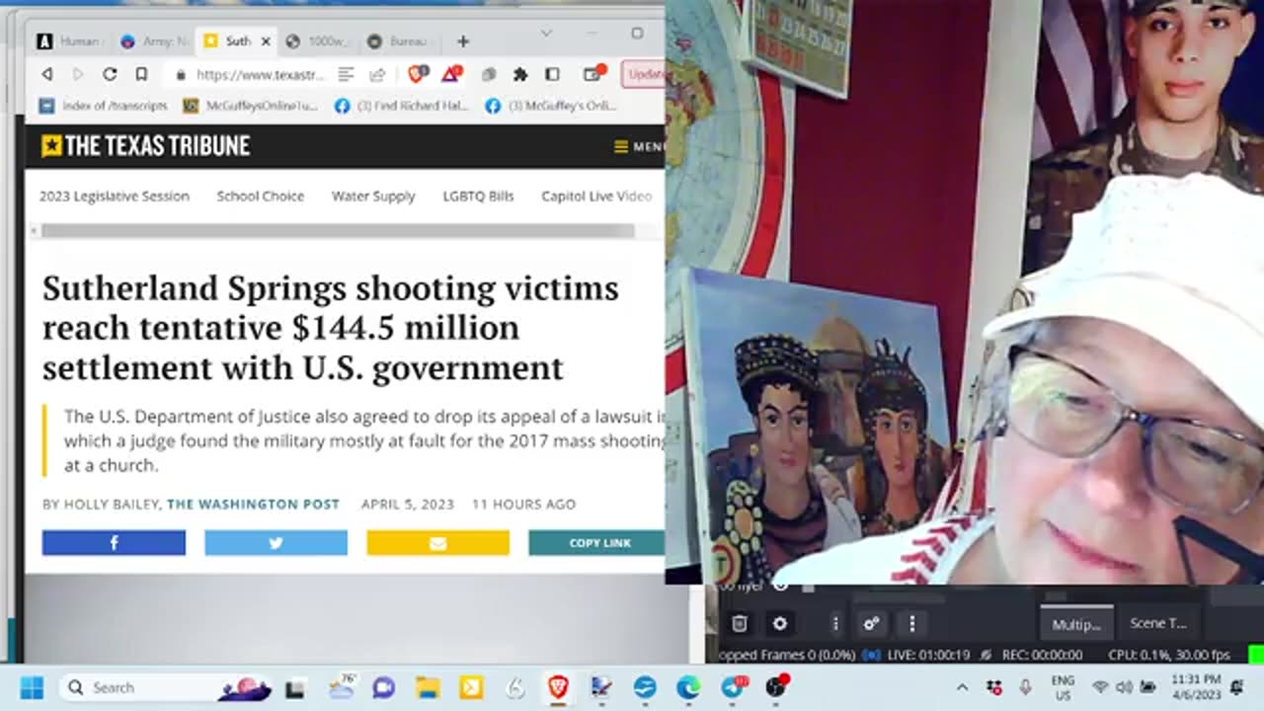
Task: Click the Update button in the browser toolbar
Action: coord(644,74)
